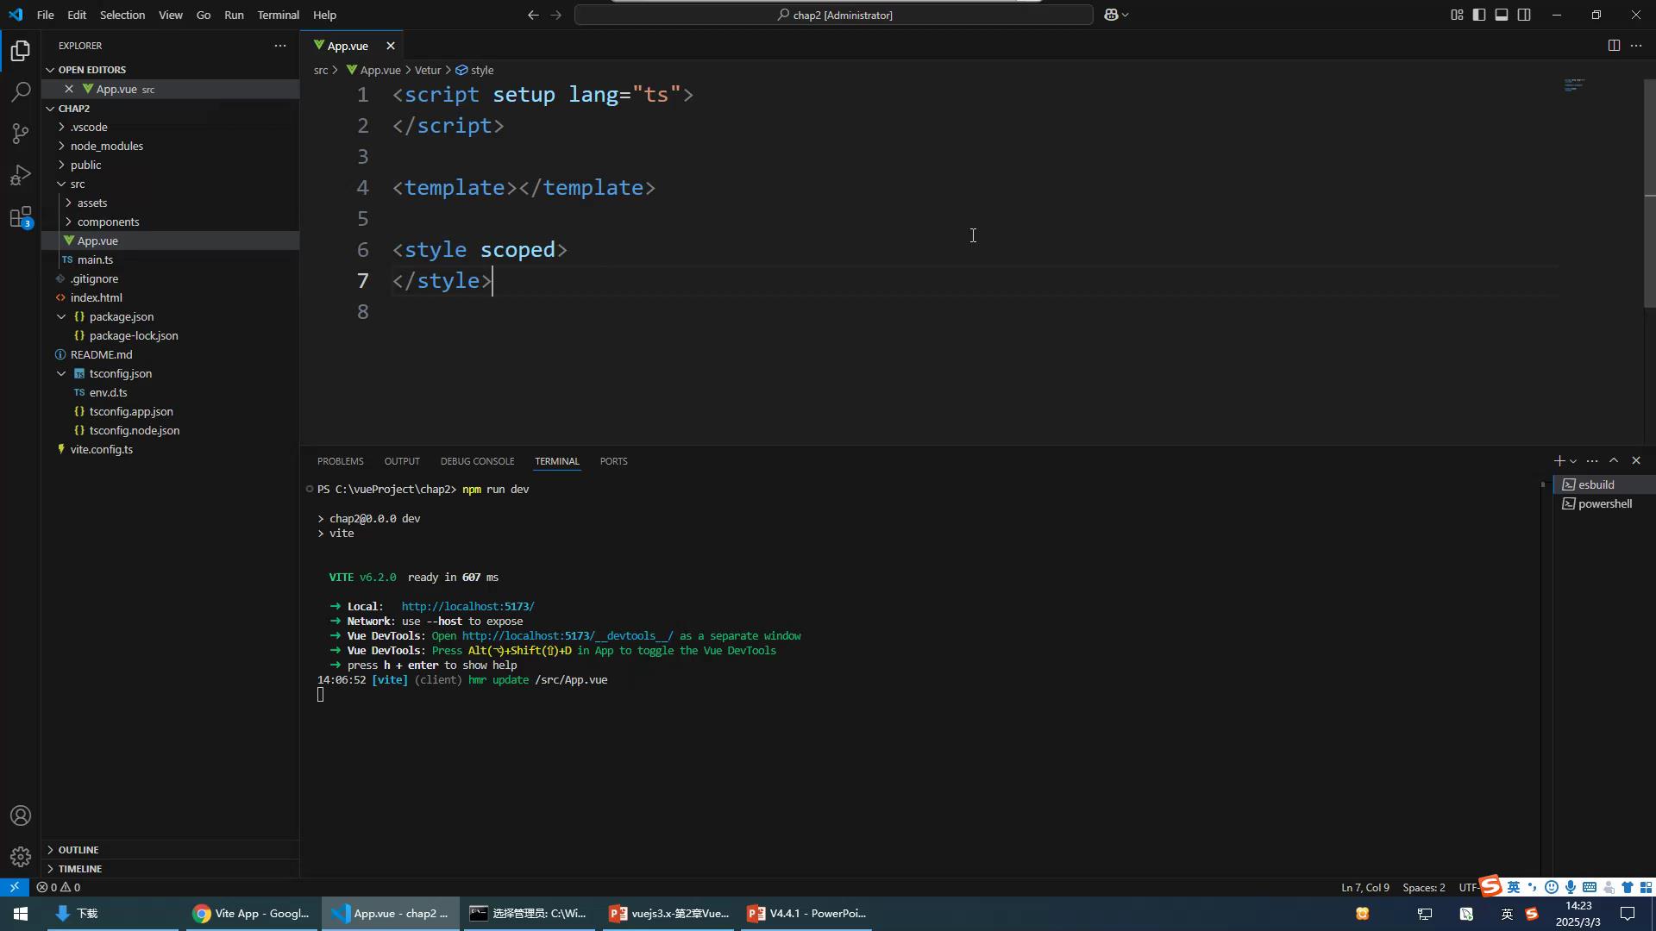The width and height of the screenshot is (1656, 931).
Task: Open the Search view in activity bar
Action: 21,91
